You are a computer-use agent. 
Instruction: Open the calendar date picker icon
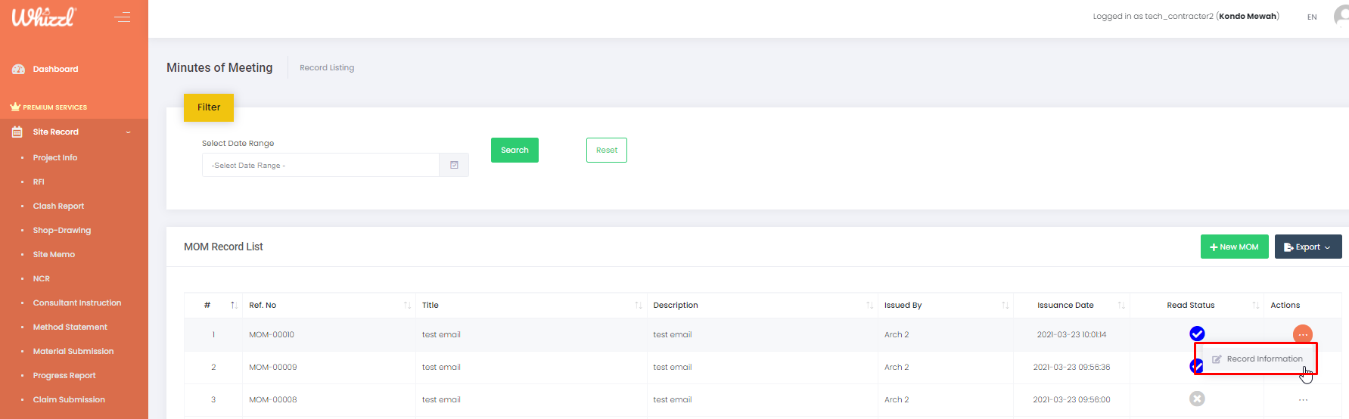coord(454,165)
